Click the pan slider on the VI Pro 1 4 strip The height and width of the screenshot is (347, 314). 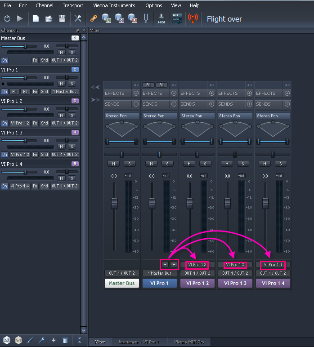273,155
